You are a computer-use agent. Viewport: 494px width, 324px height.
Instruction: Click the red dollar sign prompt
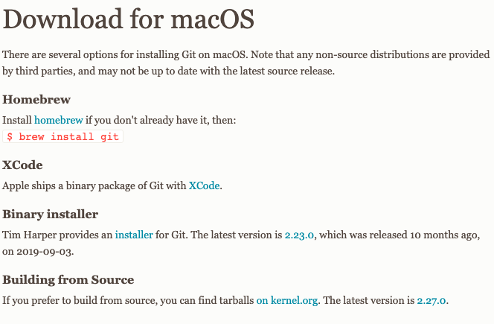(x=10, y=136)
